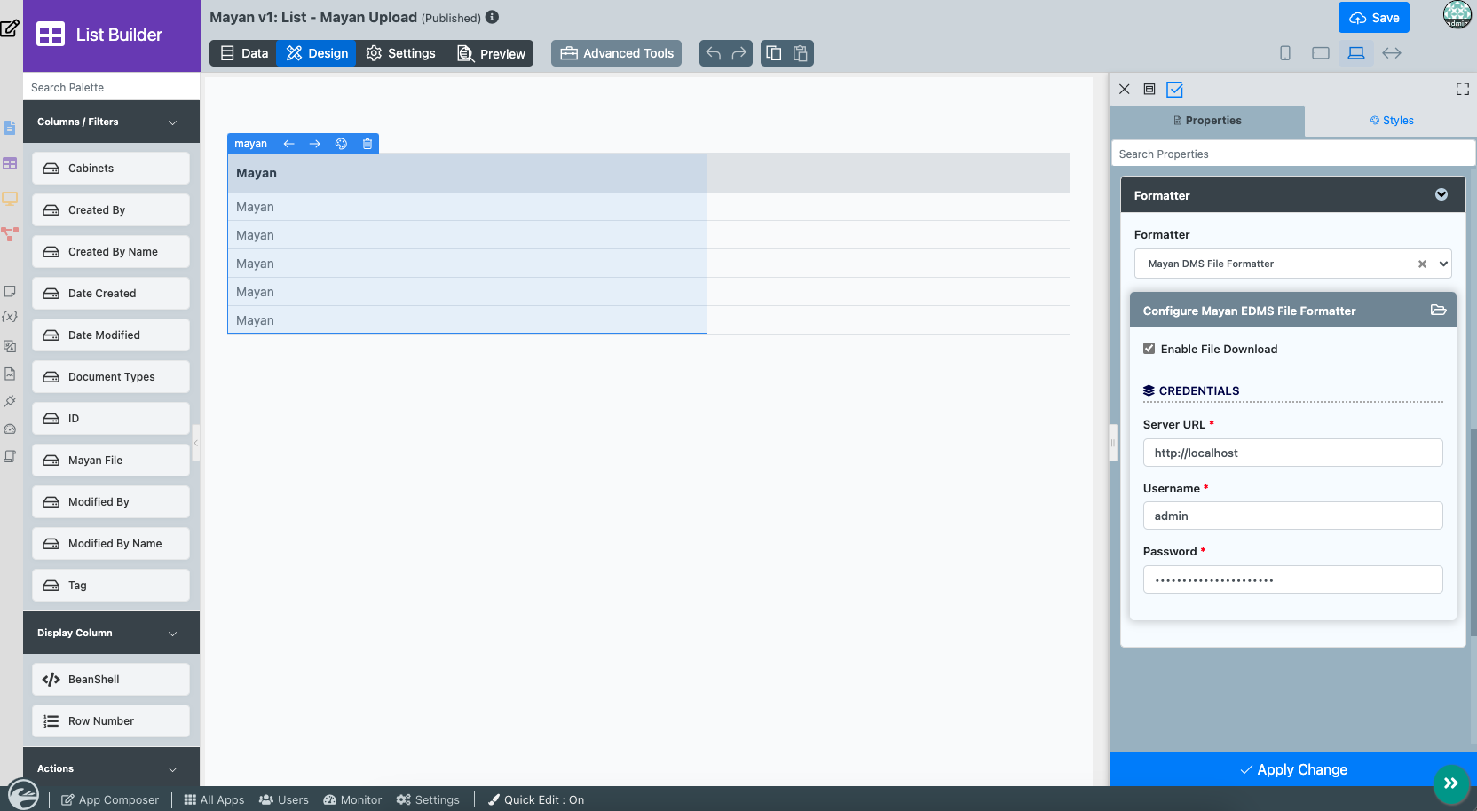Select the Row Number palette item
The width and height of the screenshot is (1477, 811).
click(111, 721)
